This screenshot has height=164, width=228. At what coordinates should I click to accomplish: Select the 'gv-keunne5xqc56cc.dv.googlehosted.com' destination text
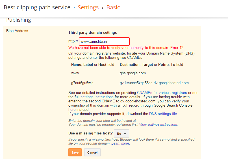tap(154, 83)
